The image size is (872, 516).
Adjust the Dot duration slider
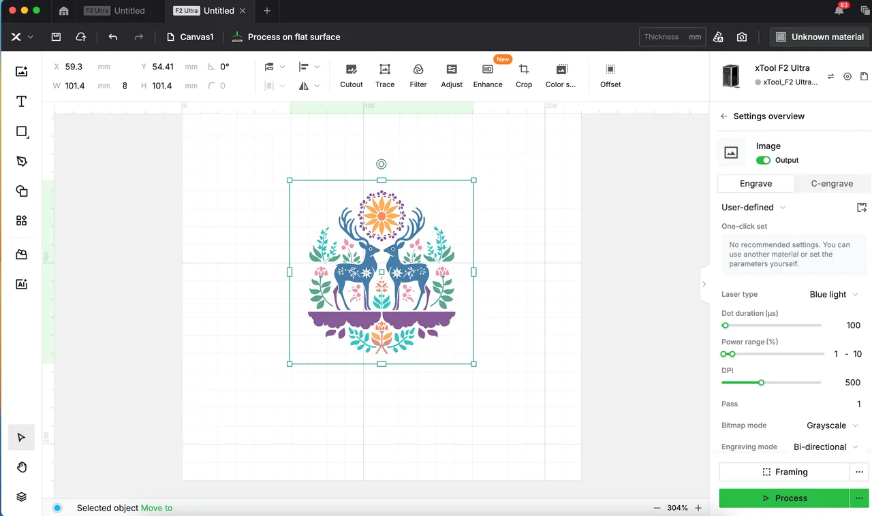click(x=771, y=325)
